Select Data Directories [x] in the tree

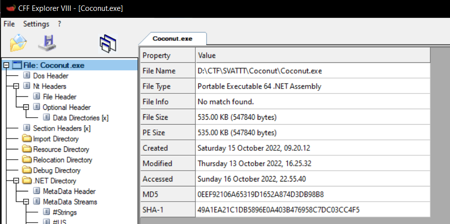81,118
